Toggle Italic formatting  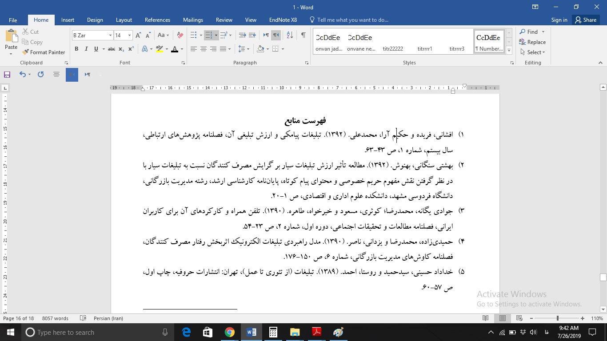pos(86,49)
